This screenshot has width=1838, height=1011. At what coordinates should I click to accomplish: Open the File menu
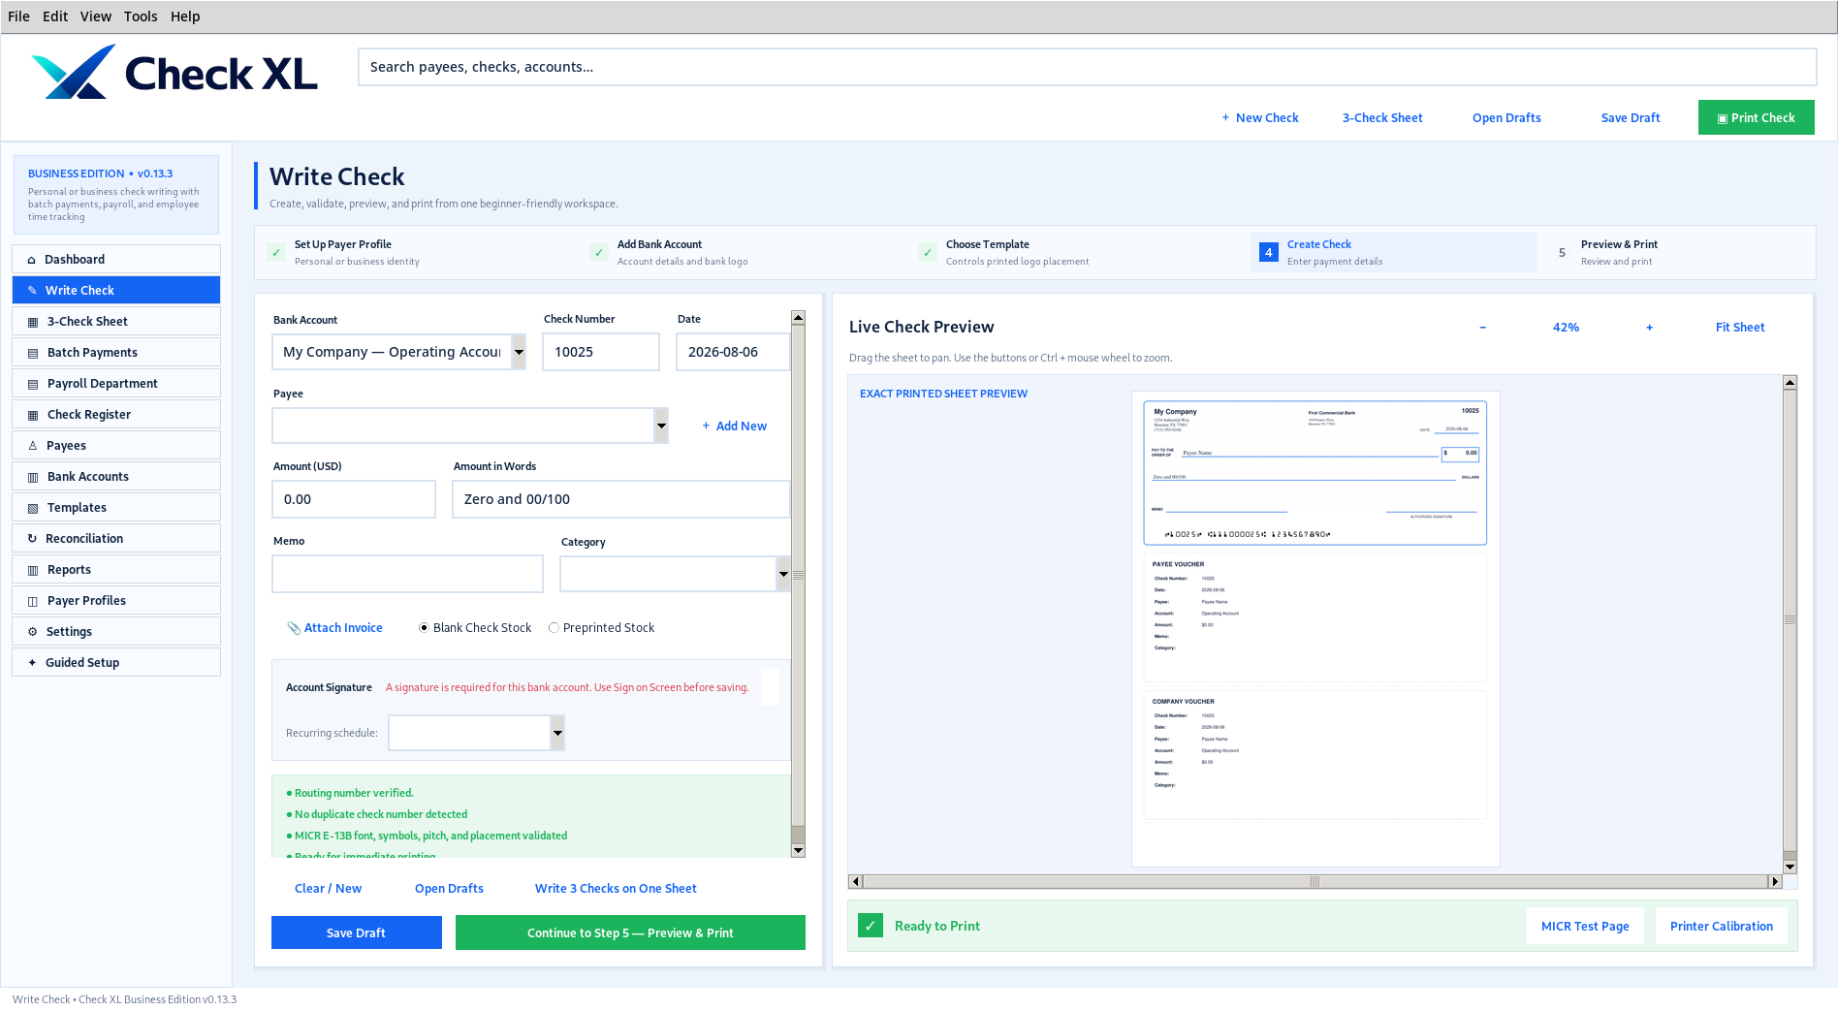pos(18,16)
